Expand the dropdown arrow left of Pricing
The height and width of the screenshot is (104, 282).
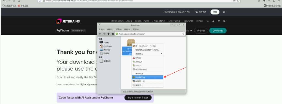191,31
